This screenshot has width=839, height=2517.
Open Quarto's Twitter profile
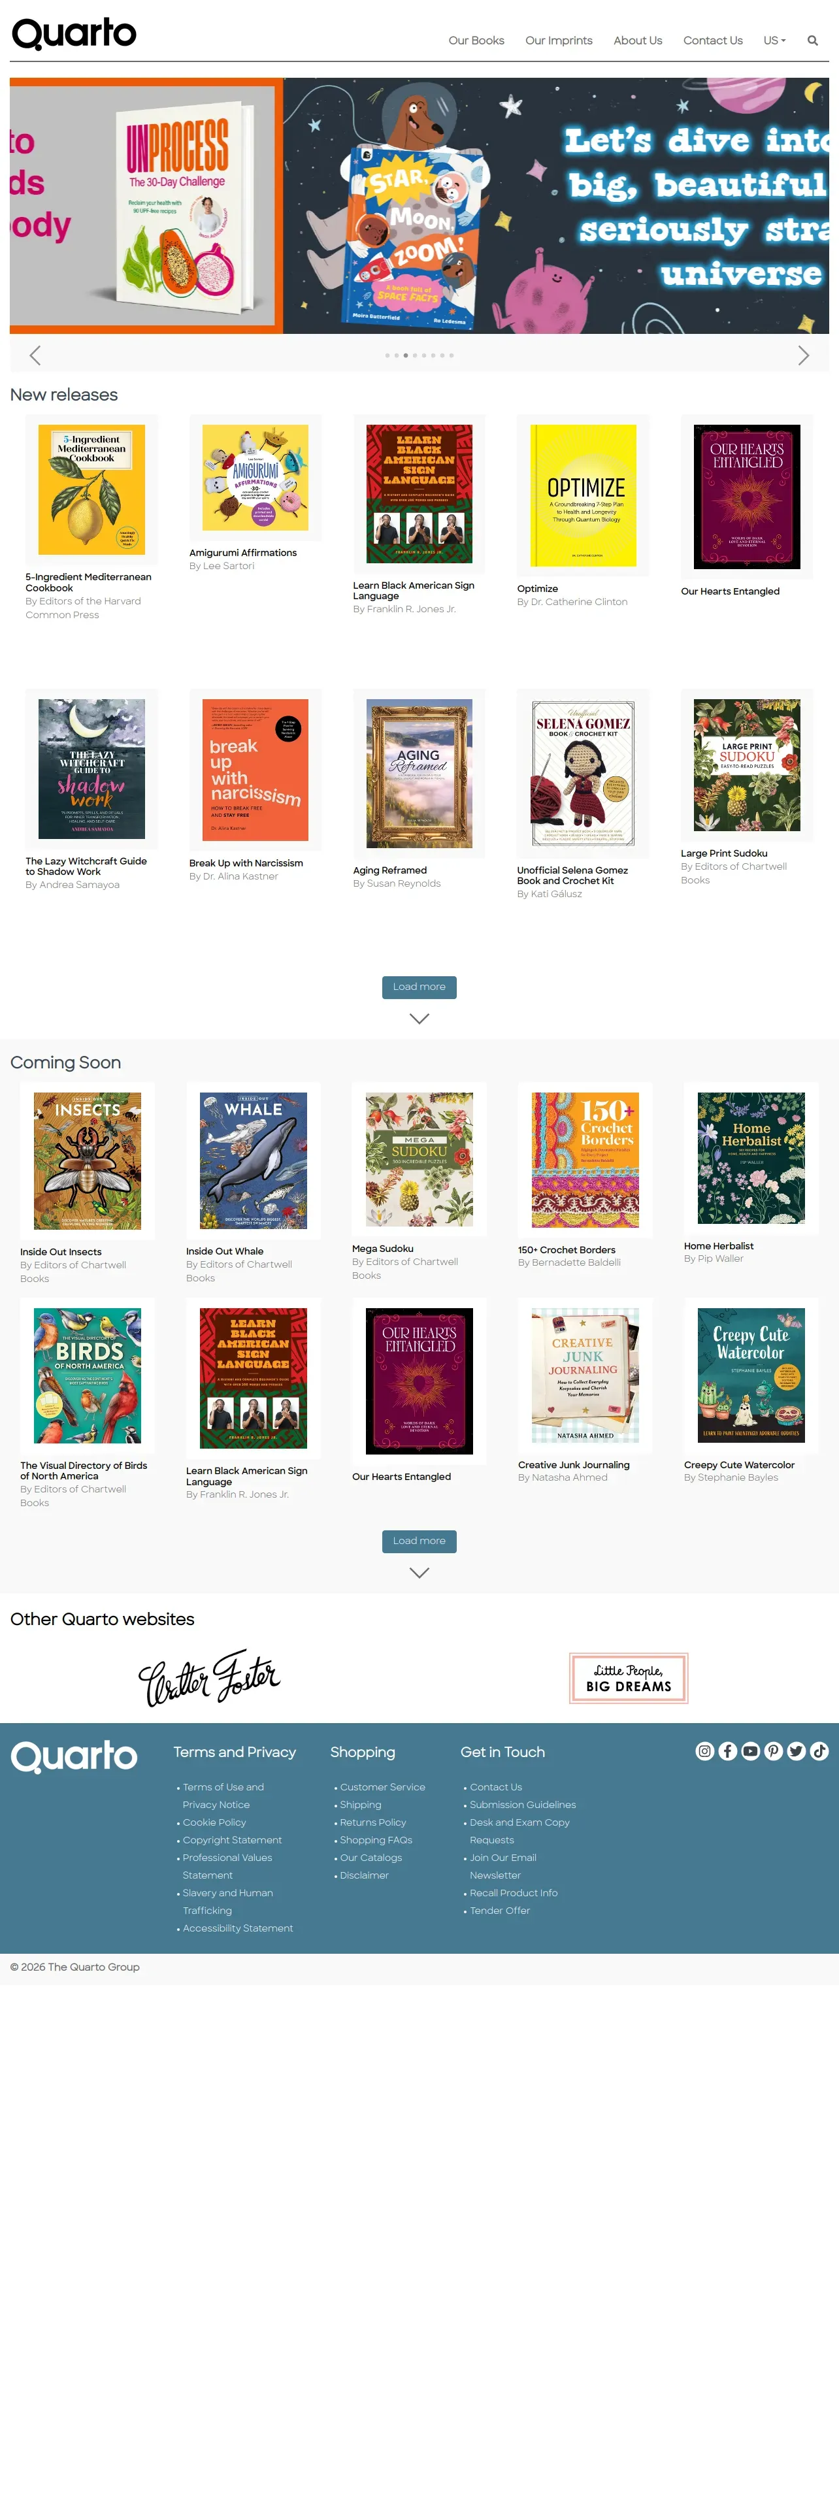pos(796,1751)
